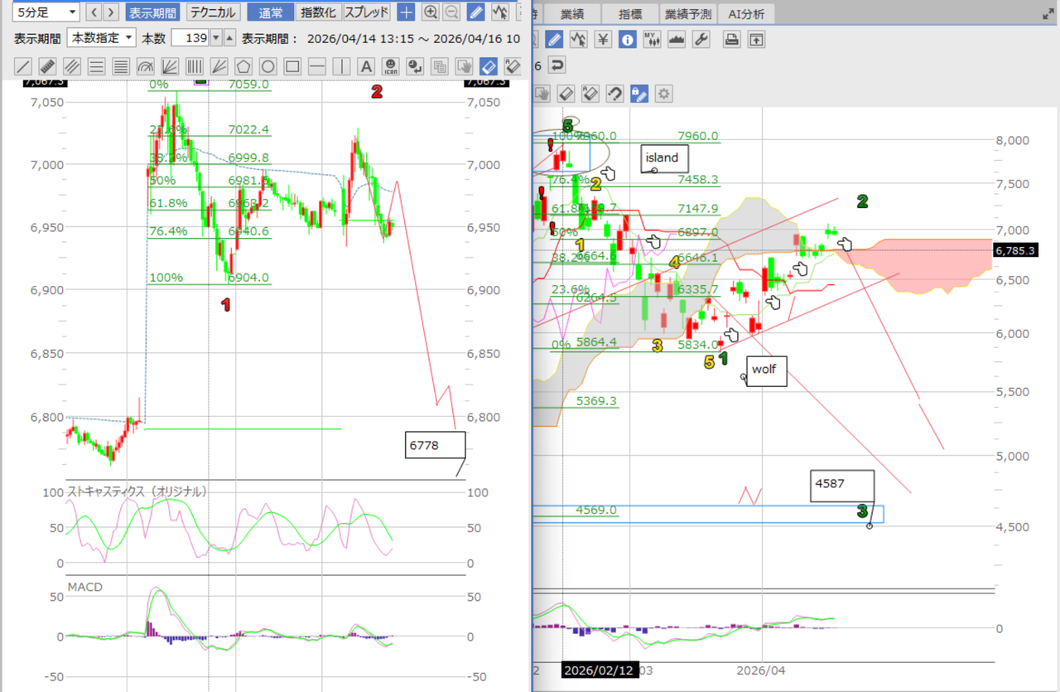Toggle the drawing lock icon

pyautogui.click(x=638, y=94)
